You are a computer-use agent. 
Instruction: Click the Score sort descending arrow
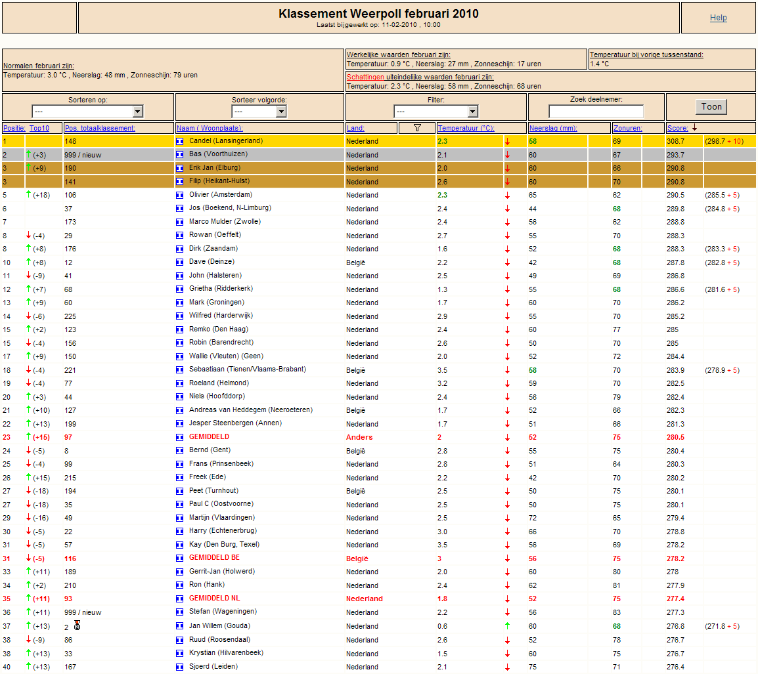pyautogui.click(x=694, y=127)
